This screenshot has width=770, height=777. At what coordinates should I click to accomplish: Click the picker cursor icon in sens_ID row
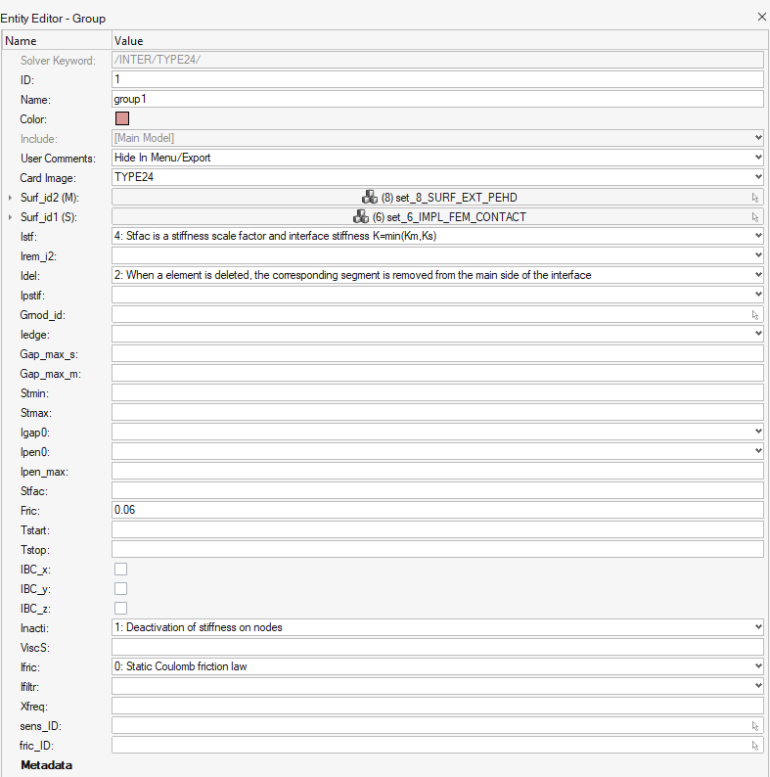(x=755, y=726)
